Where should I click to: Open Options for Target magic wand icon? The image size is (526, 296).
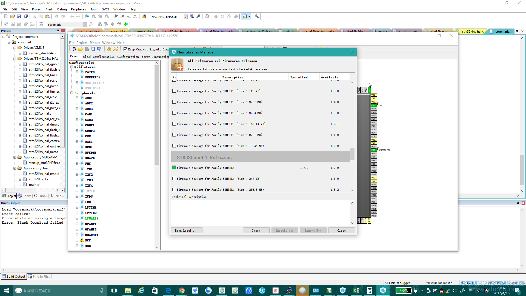tap(91, 24)
